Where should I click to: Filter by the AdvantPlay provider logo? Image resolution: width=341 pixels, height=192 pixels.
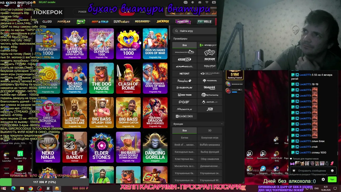pyautogui.click(x=184, y=109)
